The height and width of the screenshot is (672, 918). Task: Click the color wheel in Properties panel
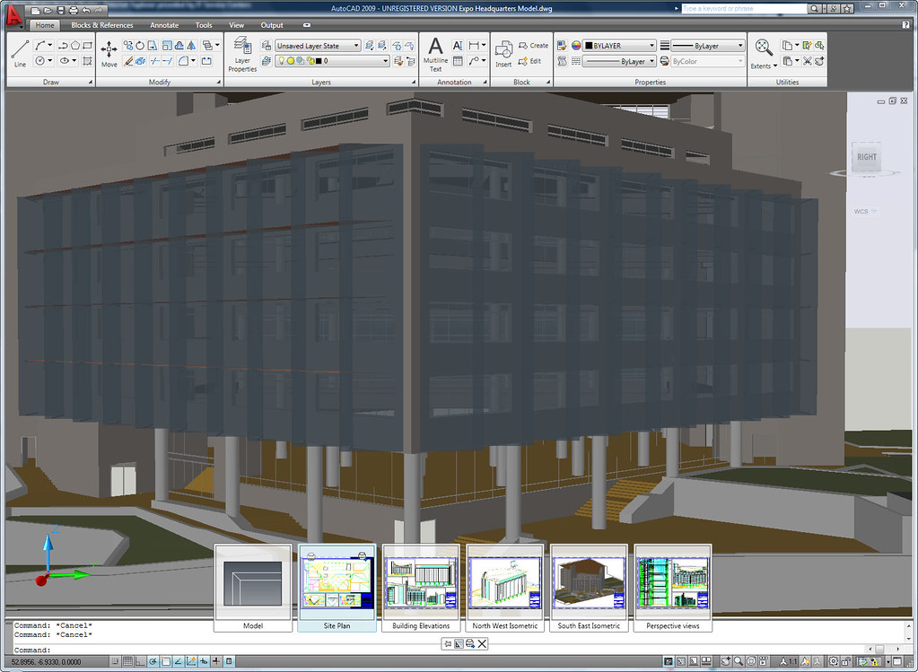(x=576, y=46)
